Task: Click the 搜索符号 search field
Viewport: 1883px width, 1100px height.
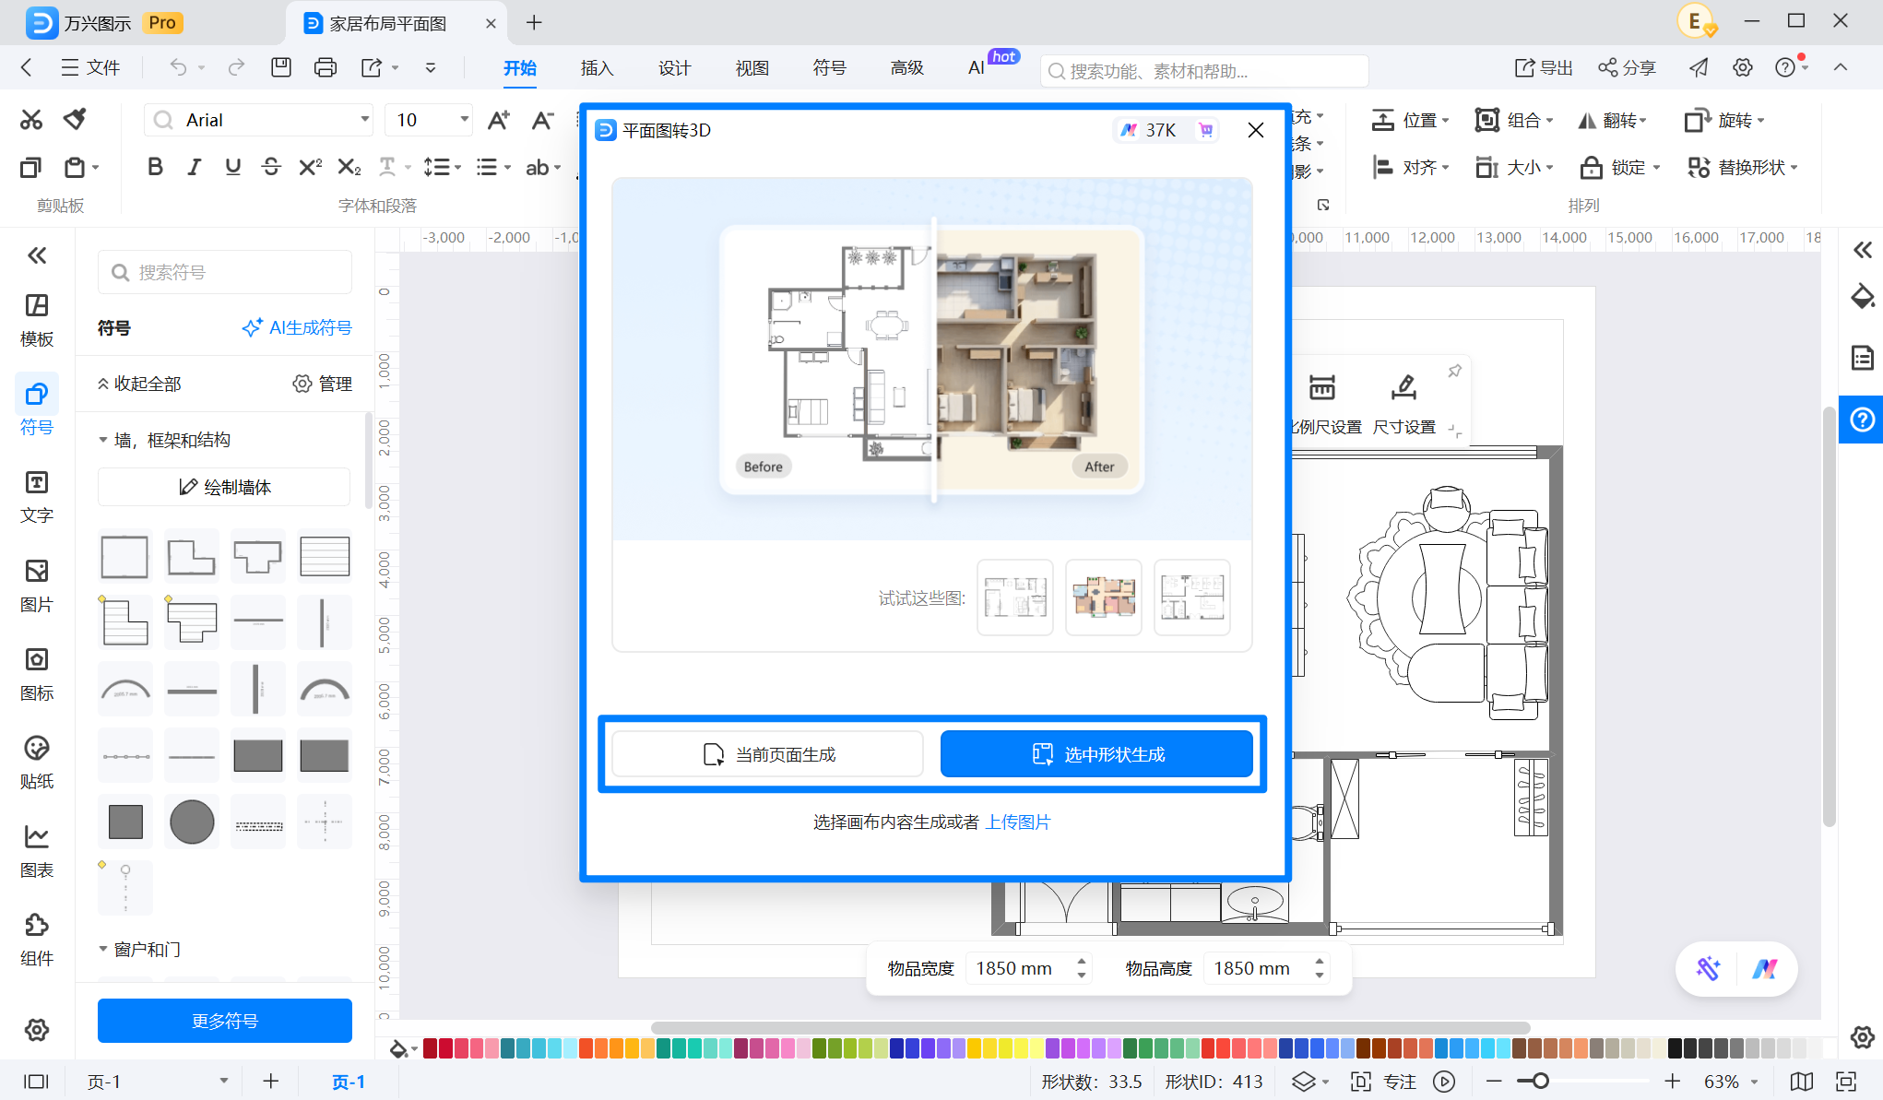Action: click(x=225, y=272)
